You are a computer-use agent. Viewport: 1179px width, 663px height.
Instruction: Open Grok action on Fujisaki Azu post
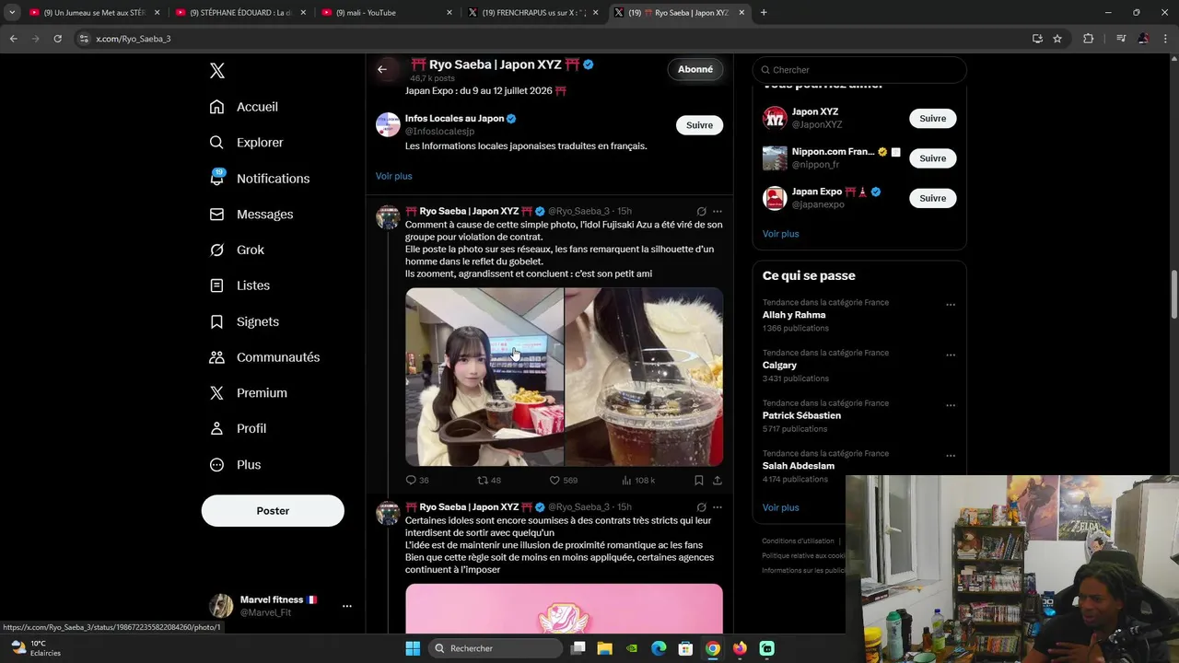coord(701,211)
